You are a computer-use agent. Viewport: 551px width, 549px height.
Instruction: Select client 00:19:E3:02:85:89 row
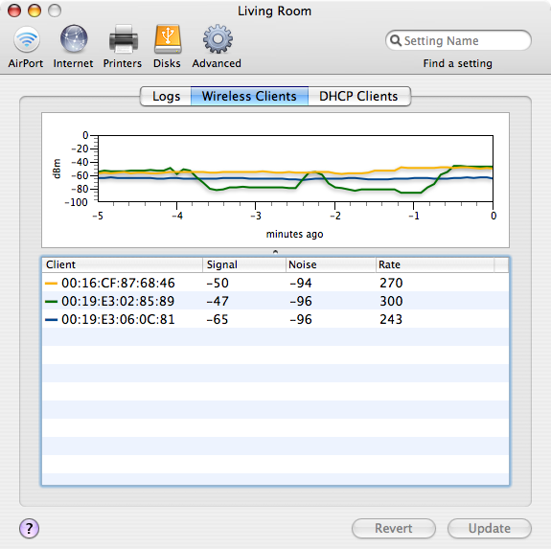(275, 301)
